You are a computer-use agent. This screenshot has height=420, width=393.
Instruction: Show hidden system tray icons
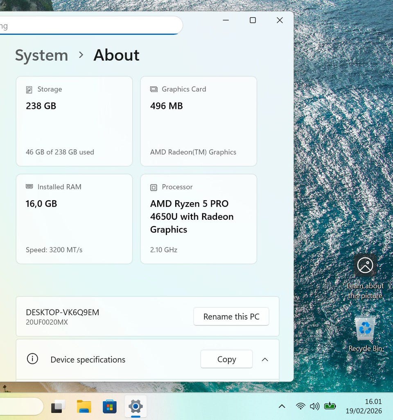coord(282,406)
